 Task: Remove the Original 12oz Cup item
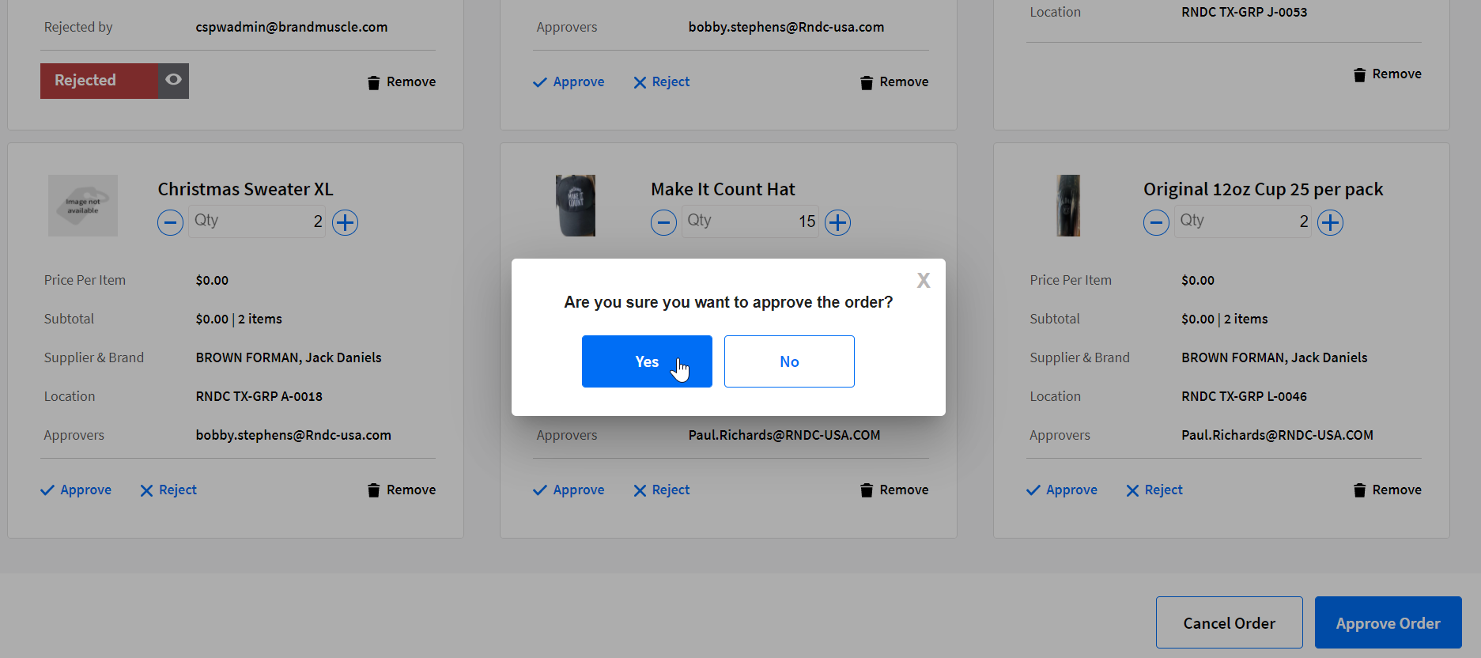1387,490
